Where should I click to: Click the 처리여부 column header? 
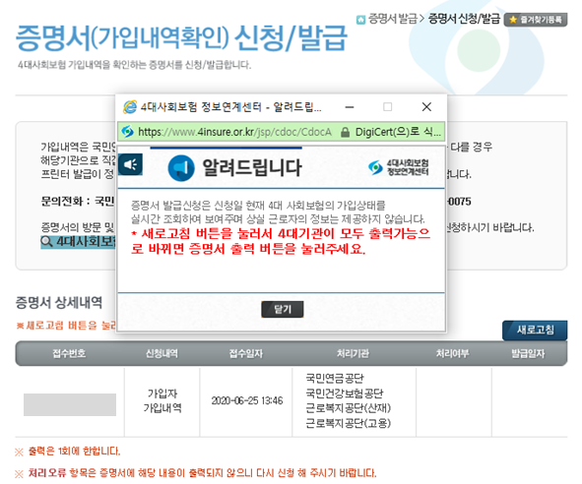[452, 353]
